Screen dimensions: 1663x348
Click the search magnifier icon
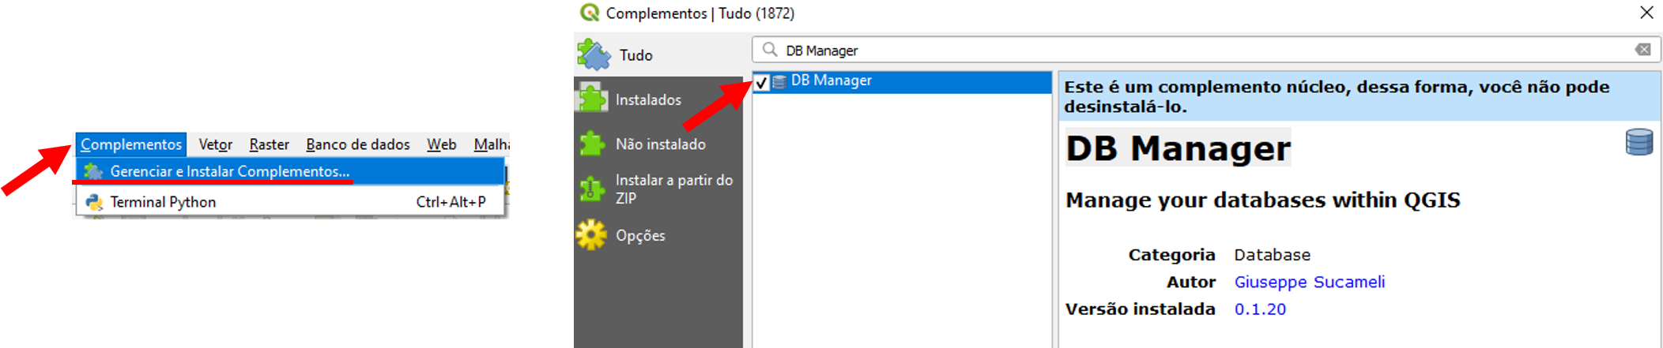coord(770,50)
